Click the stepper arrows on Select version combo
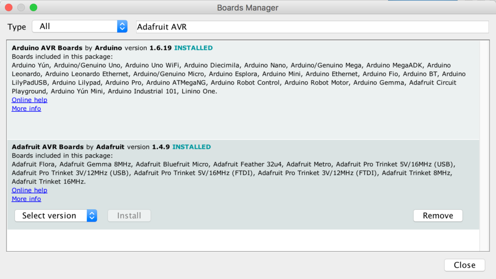 92,215
